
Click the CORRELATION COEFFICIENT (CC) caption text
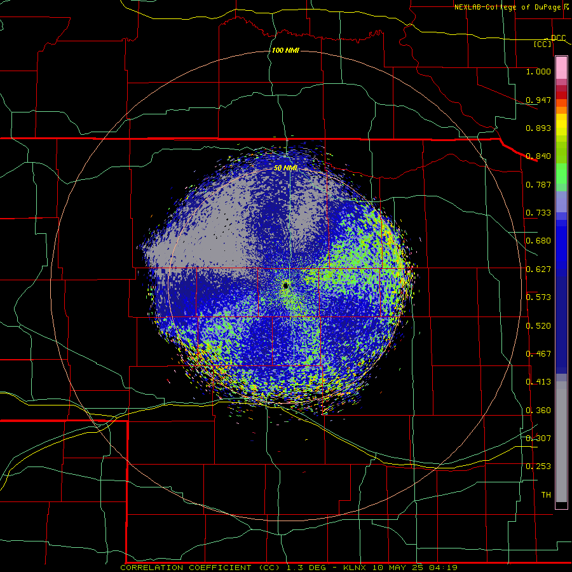click(200, 568)
